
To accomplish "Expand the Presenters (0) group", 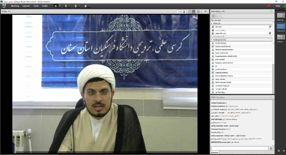I will point(212,36).
